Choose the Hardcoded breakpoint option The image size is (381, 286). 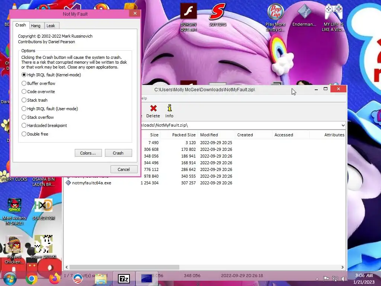click(44, 125)
